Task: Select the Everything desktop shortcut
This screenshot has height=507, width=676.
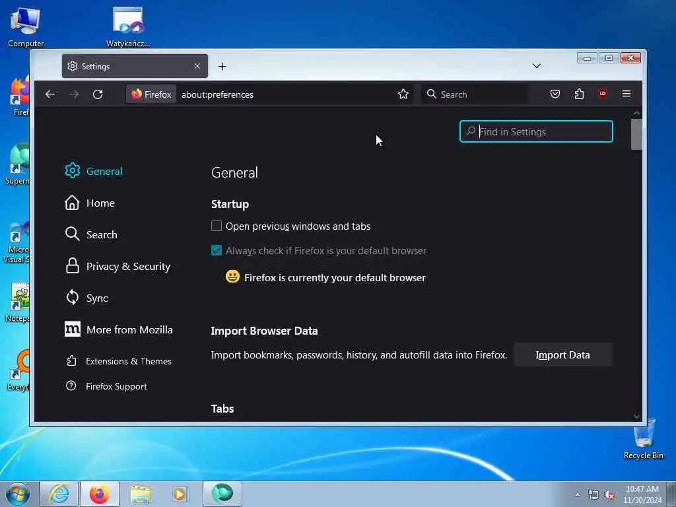Action: point(17,370)
